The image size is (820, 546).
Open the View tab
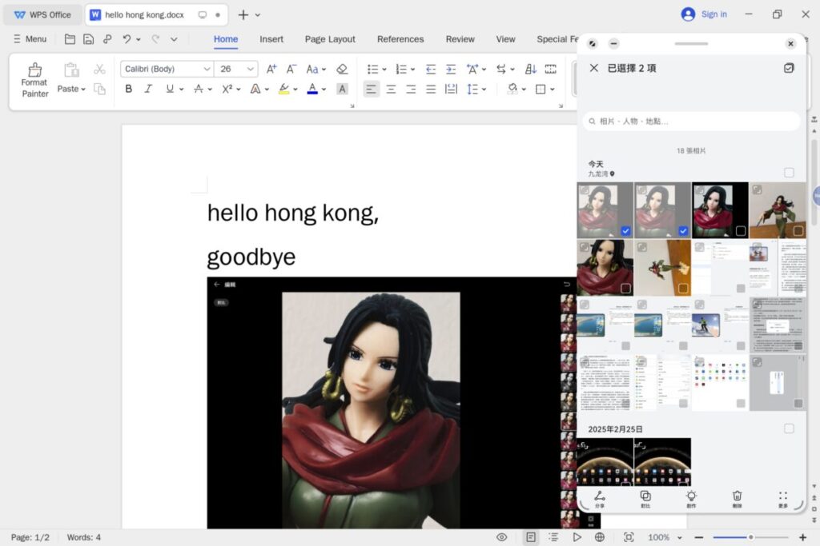505,39
